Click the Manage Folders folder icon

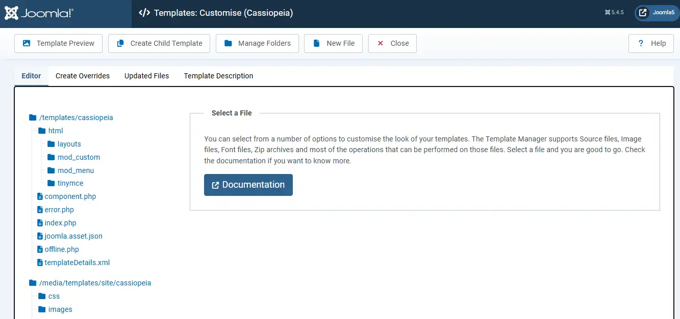pos(228,43)
